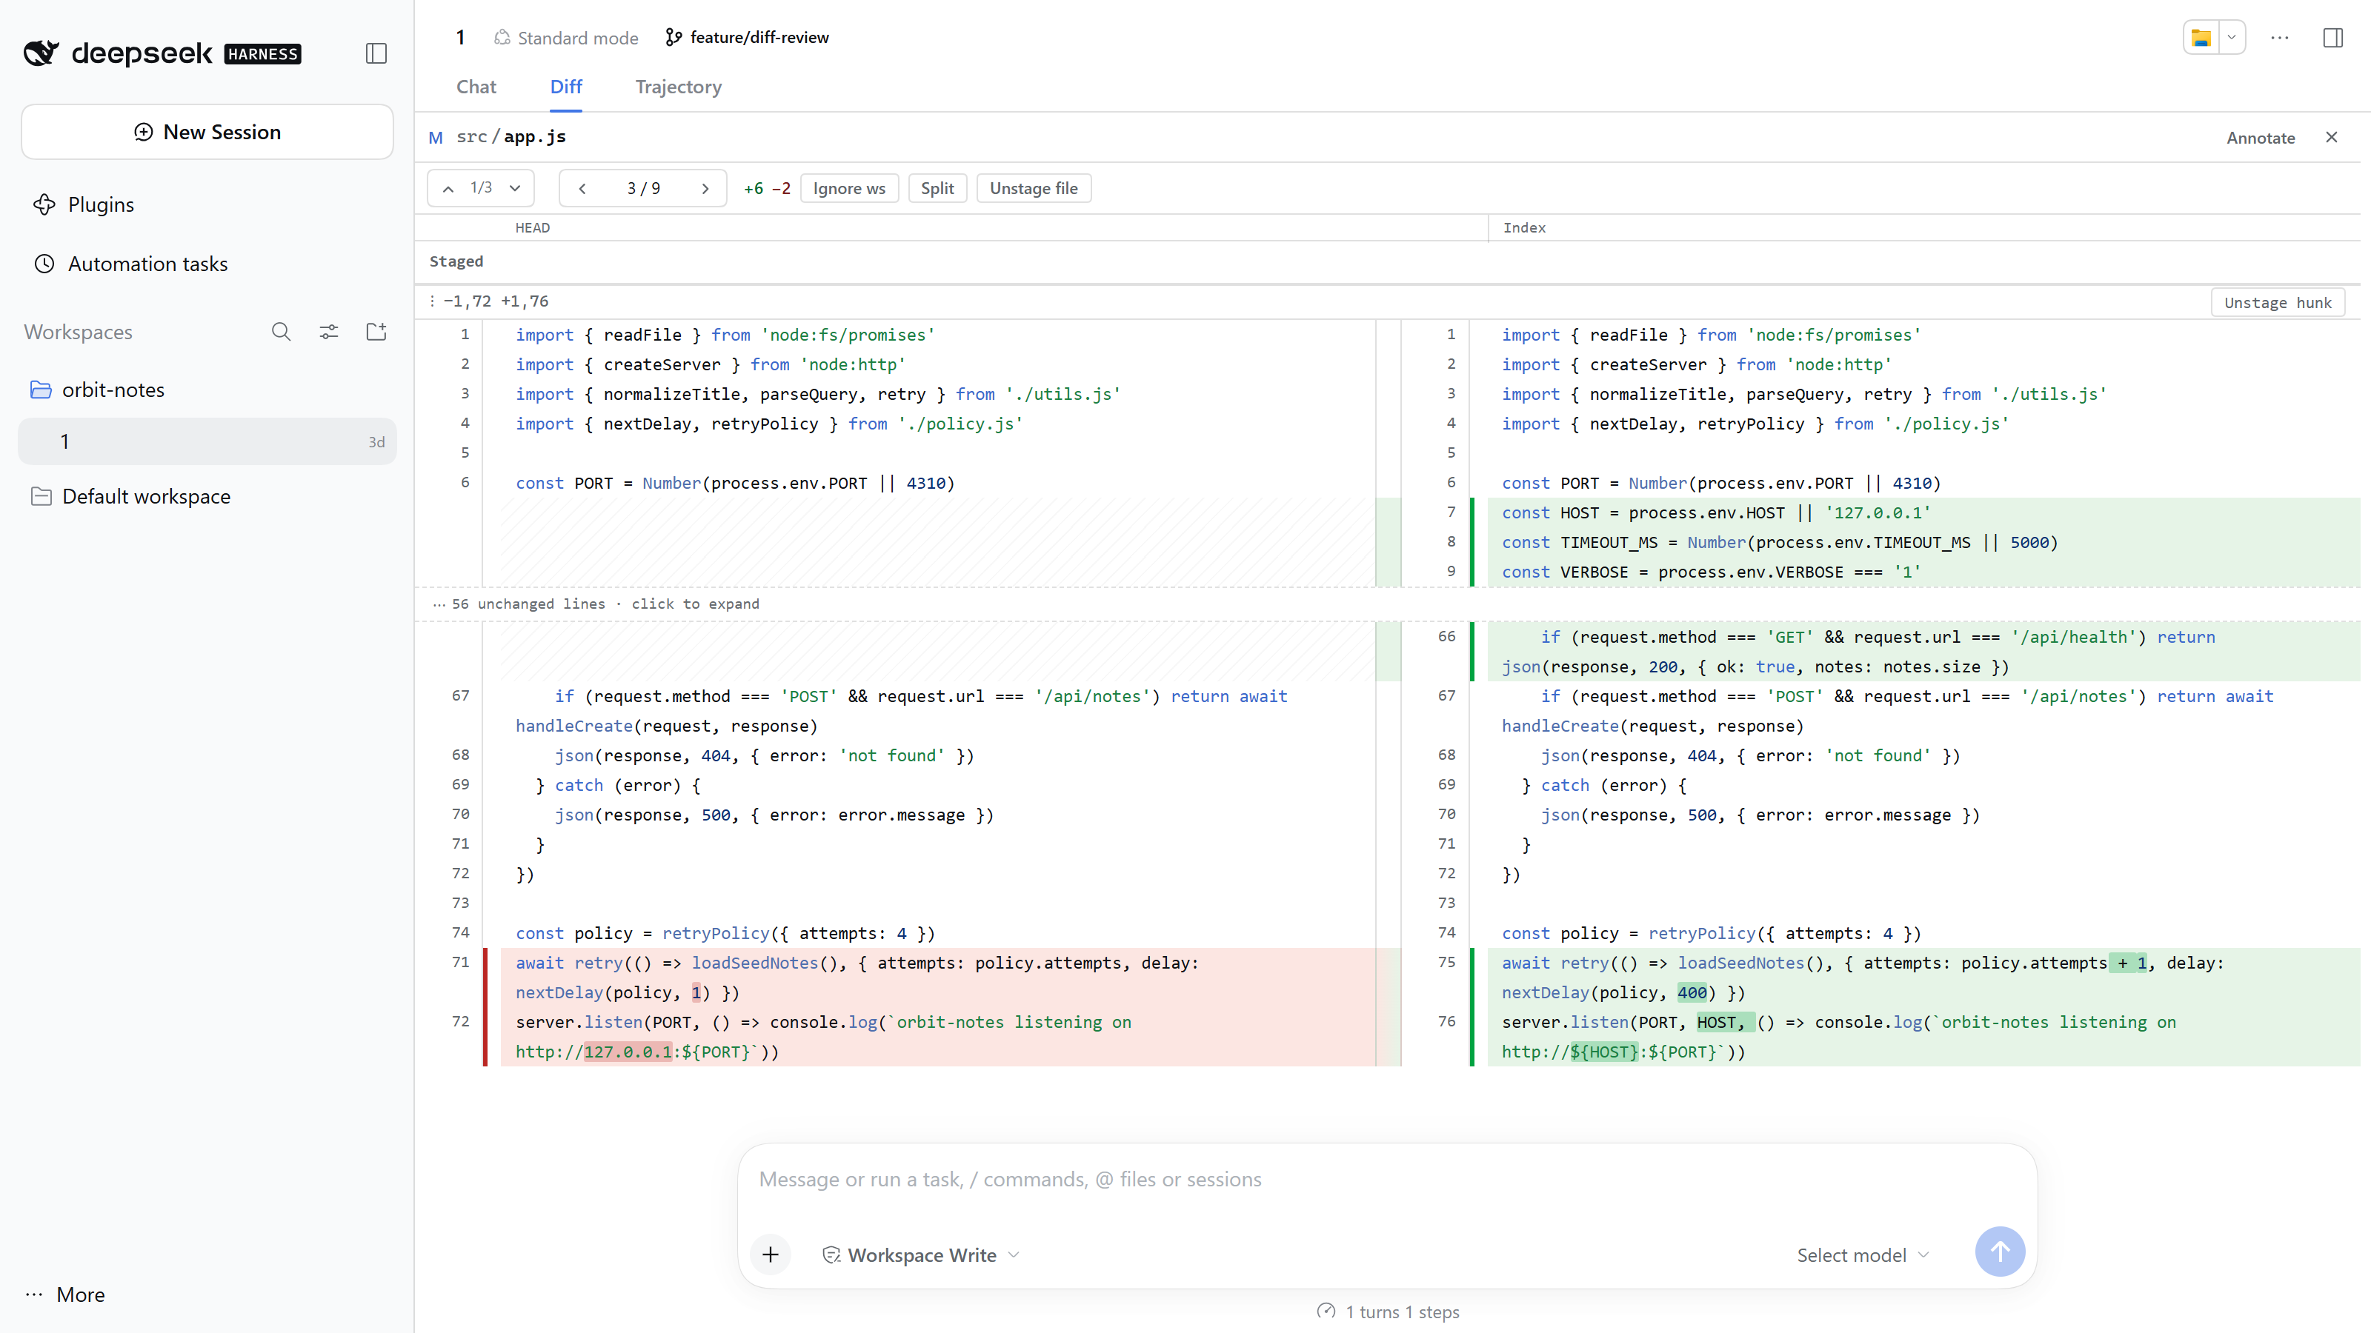
Task: Click the 1 turns 1 steps status
Action: click(x=1388, y=1312)
